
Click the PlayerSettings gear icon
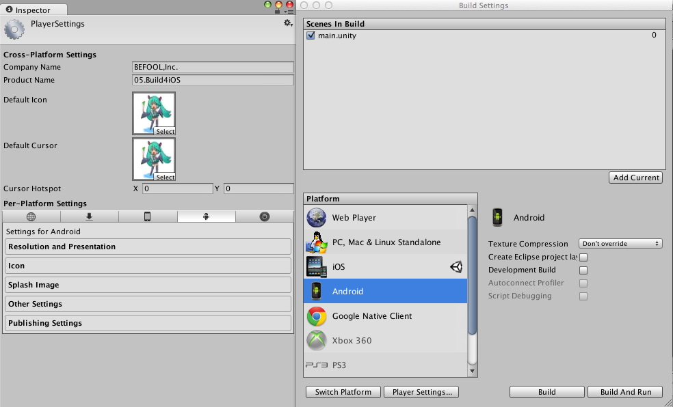click(14, 29)
